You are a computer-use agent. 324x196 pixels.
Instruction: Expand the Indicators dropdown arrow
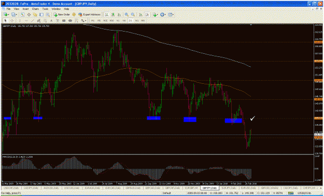pyautogui.click(x=157, y=14)
